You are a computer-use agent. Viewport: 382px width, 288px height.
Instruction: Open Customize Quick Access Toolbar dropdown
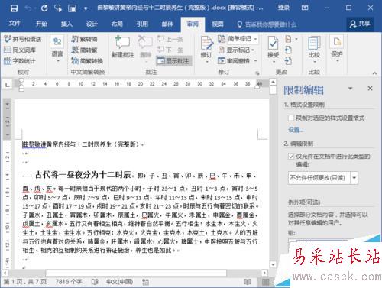tap(86, 8)
